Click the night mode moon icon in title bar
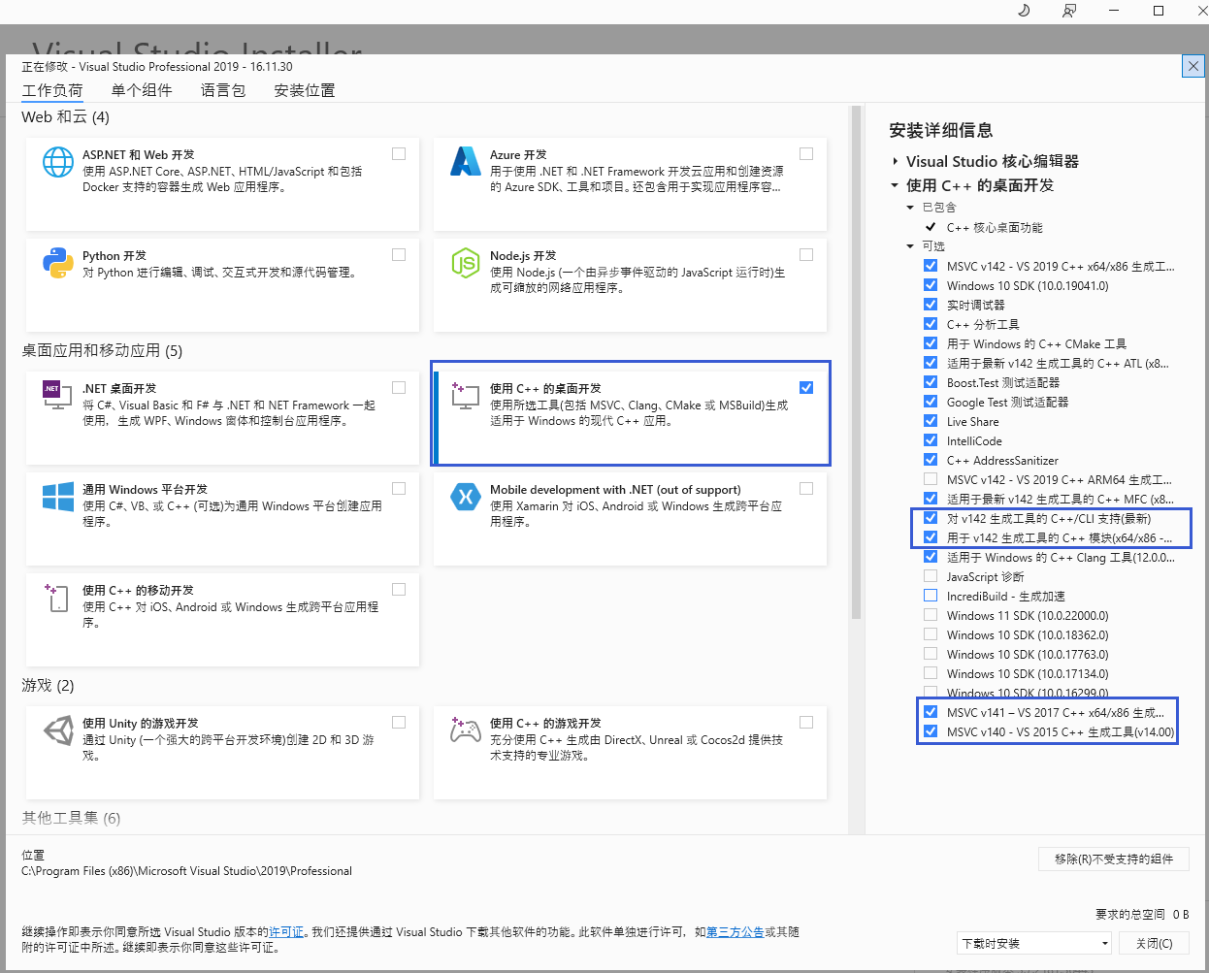Screen dimensions: 1209x973 [1024, 11]
